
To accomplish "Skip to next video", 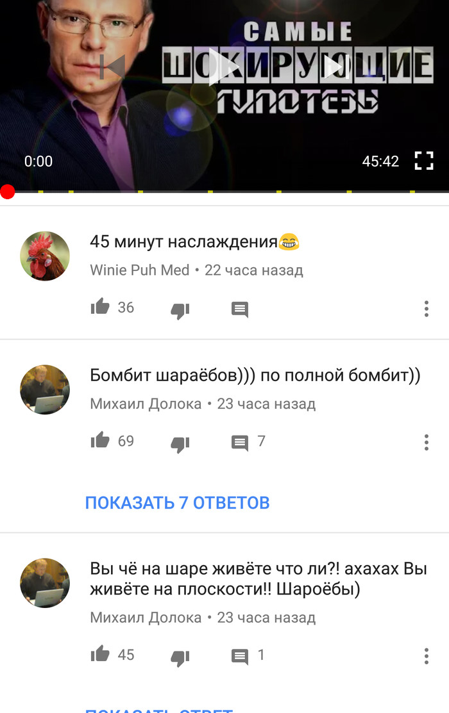I will point(337,67).
